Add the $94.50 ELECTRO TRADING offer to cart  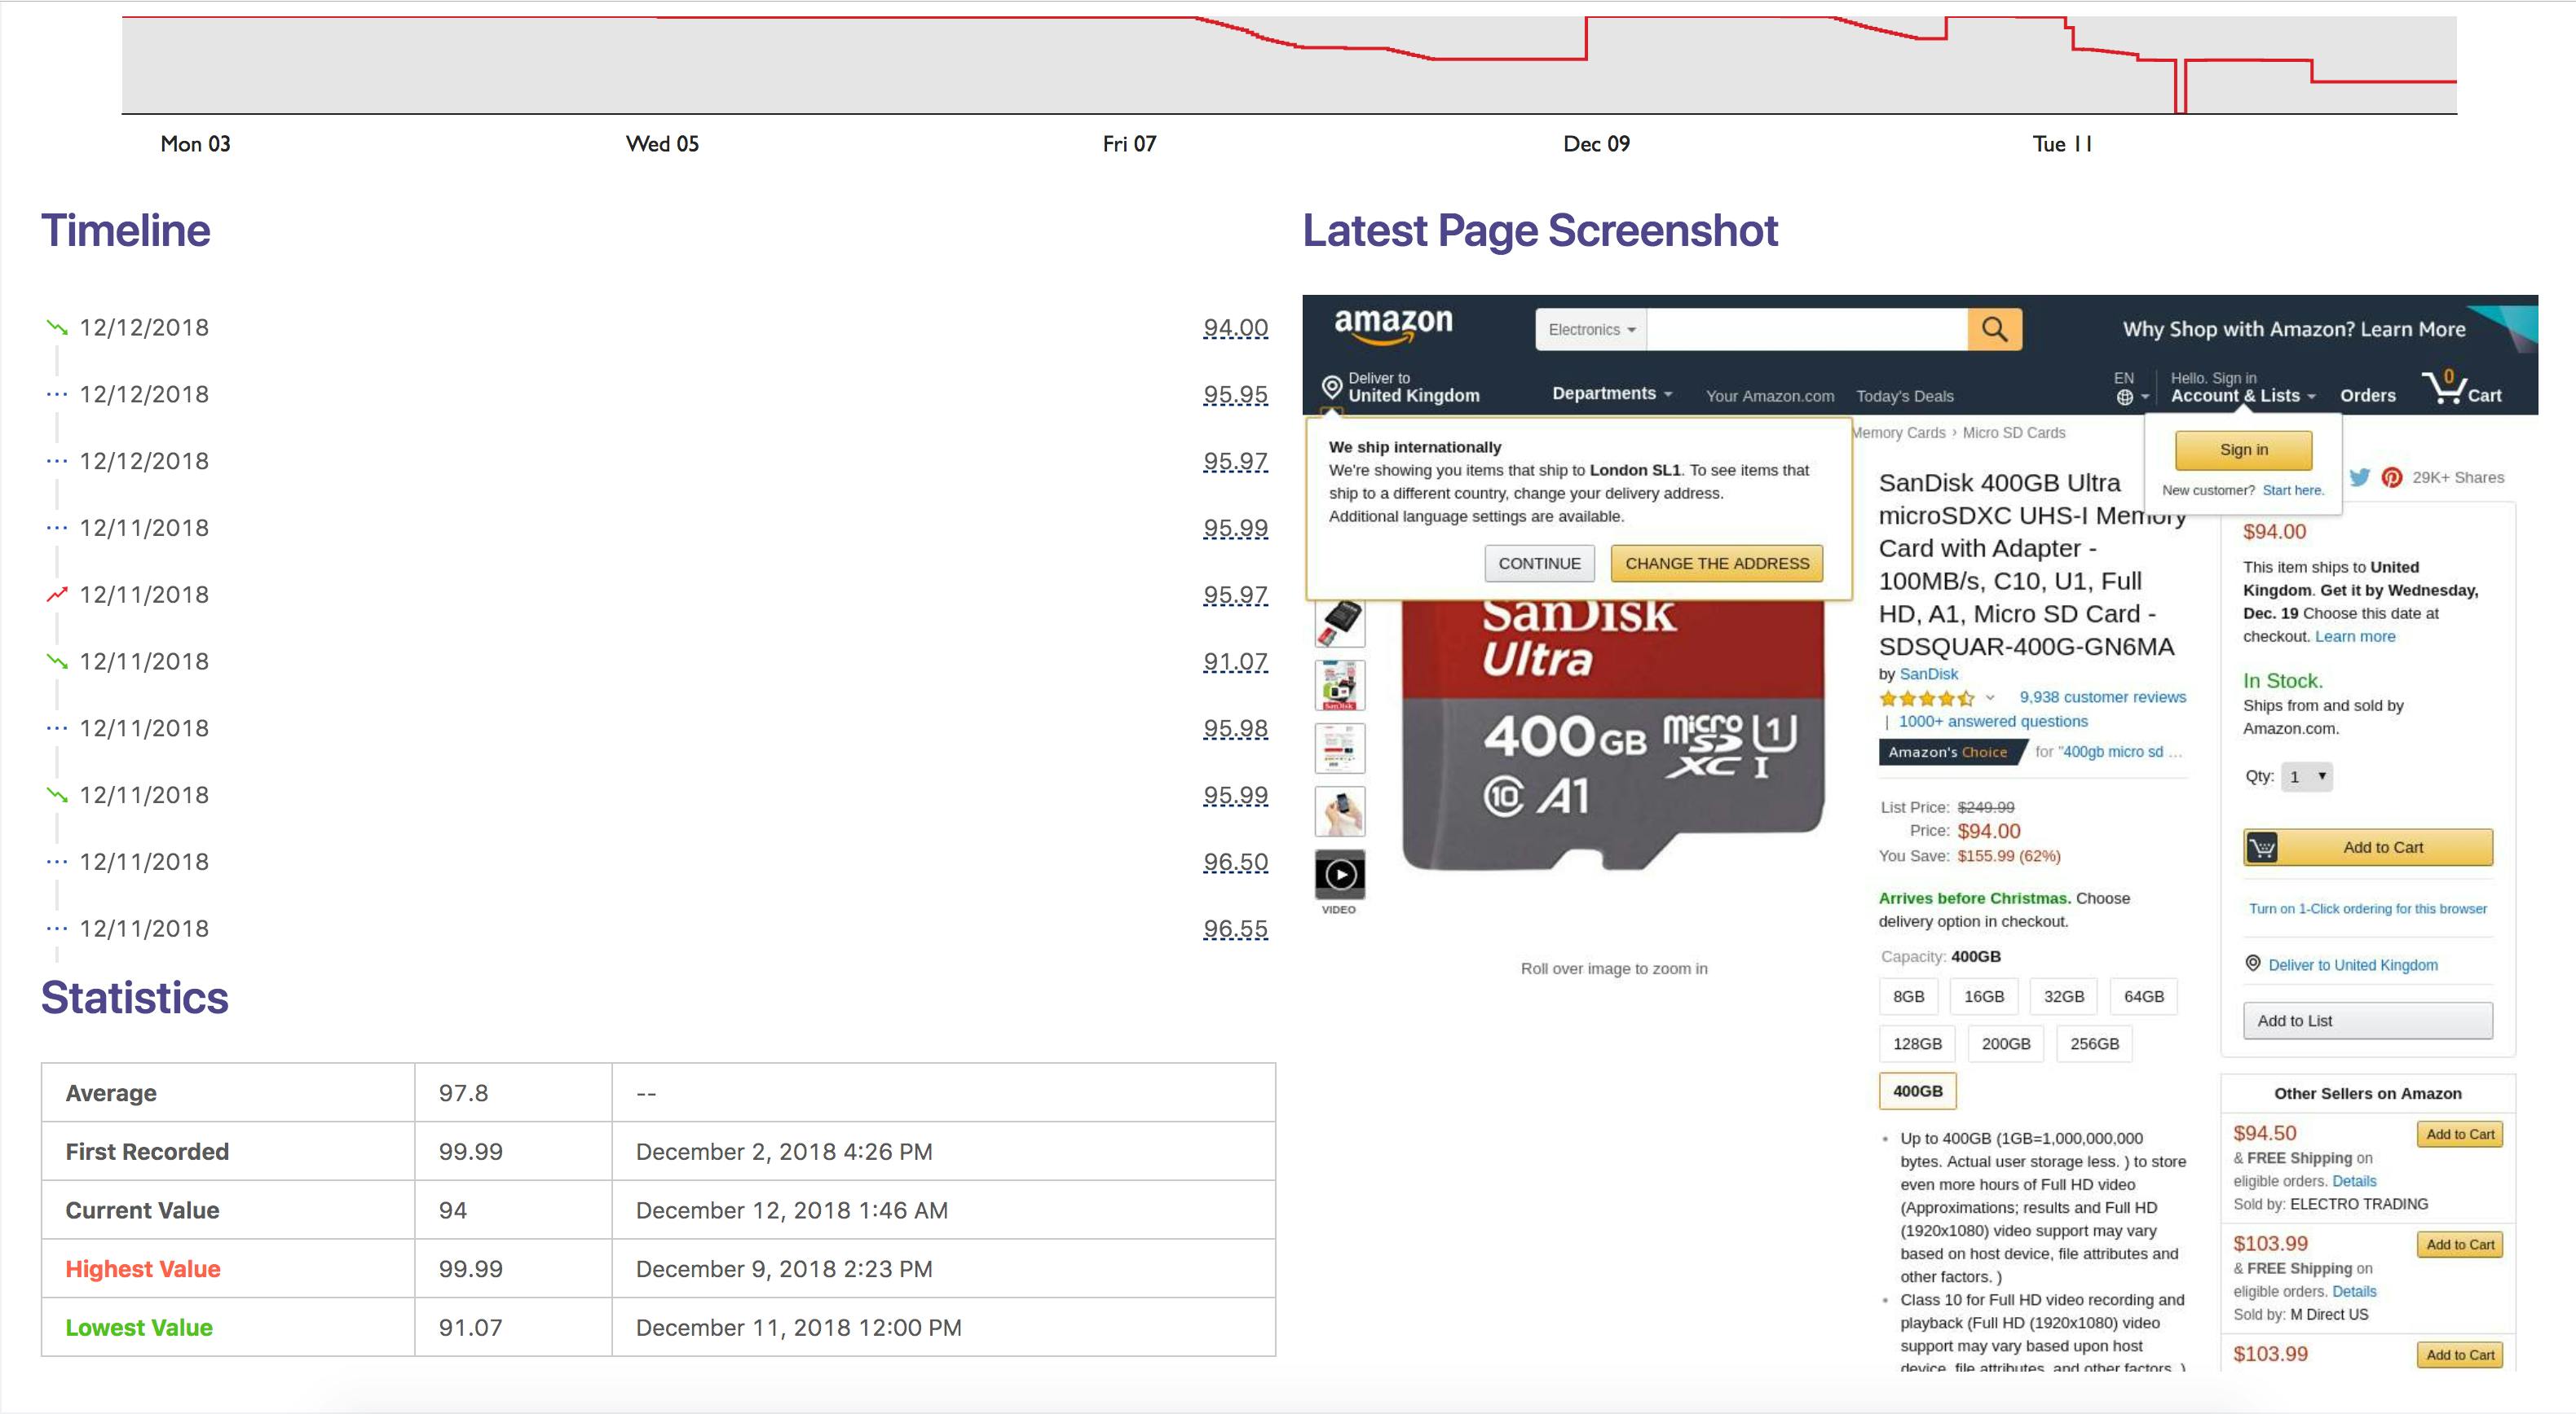[x=2460, y=1134]
